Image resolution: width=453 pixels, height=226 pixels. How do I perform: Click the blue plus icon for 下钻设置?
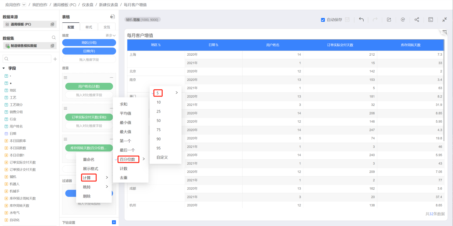click(x=114, y=222)
